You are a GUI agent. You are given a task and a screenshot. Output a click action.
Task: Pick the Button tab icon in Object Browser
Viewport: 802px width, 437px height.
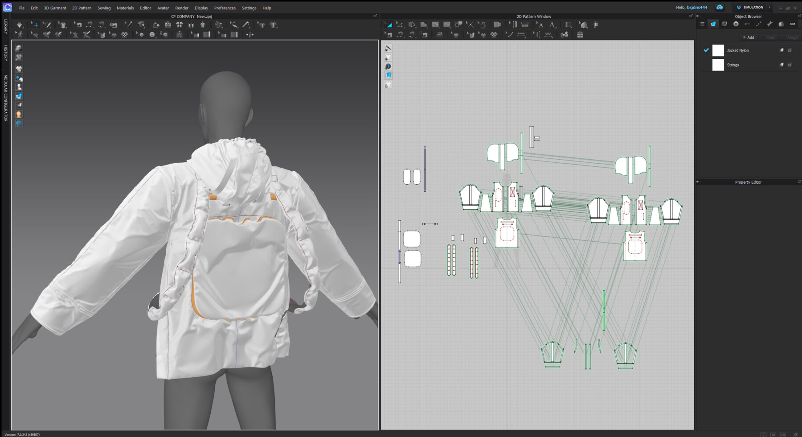tap(736, 24)
